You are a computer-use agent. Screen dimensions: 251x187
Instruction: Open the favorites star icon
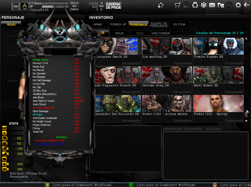click(x=161, y=5)
